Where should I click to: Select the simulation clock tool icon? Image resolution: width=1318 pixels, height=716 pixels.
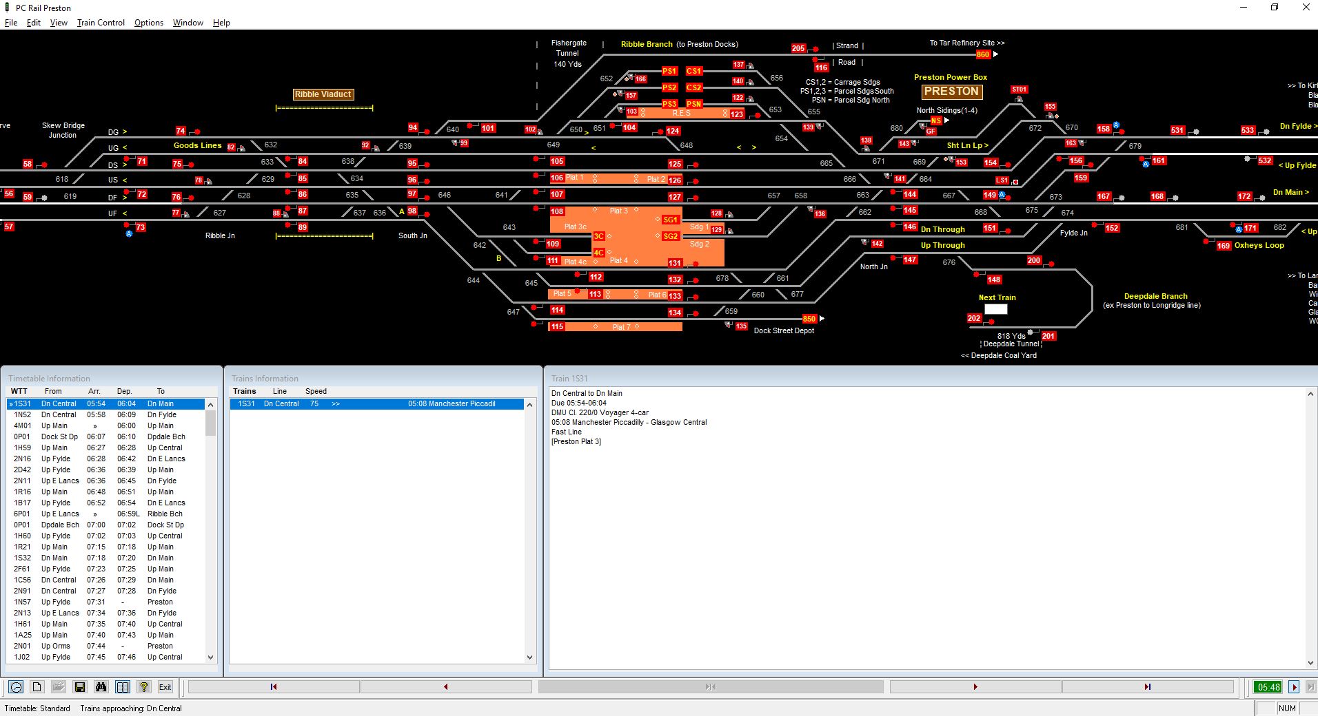click(x=16, y=687)
